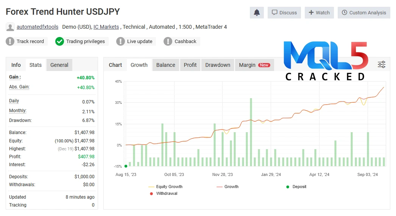Viewport: 396px width, 216px height.
Task: Toggle Equity Growth series in legend
Action: pyautogui.click(x=165, y=187)
